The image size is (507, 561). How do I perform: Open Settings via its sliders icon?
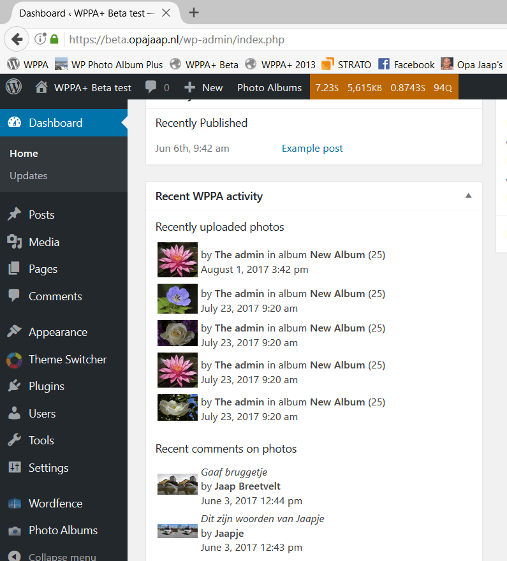[14, 467]
